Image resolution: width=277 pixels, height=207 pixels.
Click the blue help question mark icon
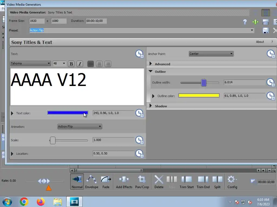245,22
